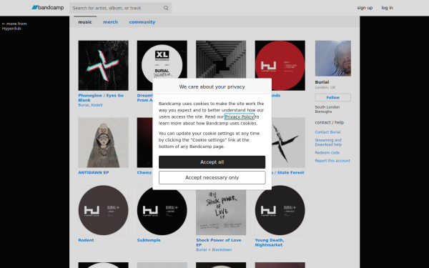Open the Contact Burial link
The width and height of the screenshot is (429, 268).
coord(327,132)
